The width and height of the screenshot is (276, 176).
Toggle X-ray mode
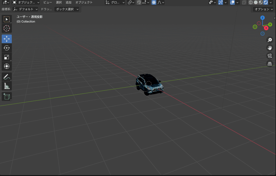coord(244,2)
